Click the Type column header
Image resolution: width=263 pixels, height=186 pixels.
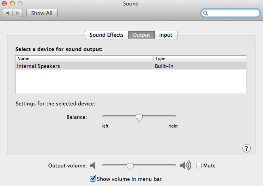coord(200,58)
